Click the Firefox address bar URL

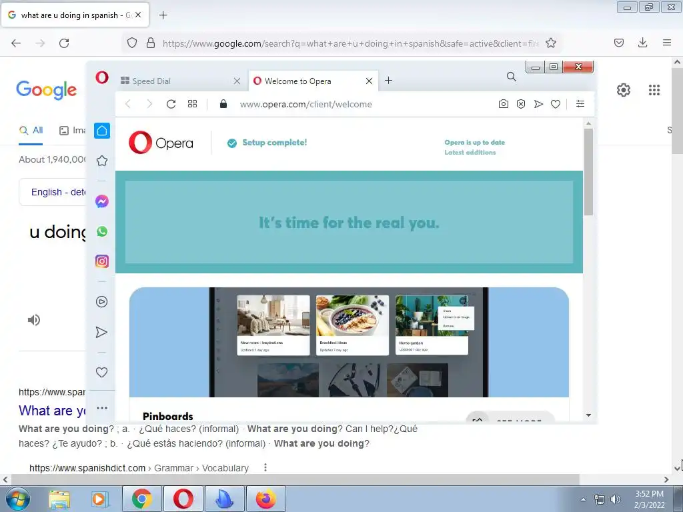click(x=351, y=43)
